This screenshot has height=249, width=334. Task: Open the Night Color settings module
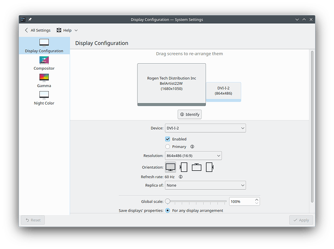coord(44,98)
